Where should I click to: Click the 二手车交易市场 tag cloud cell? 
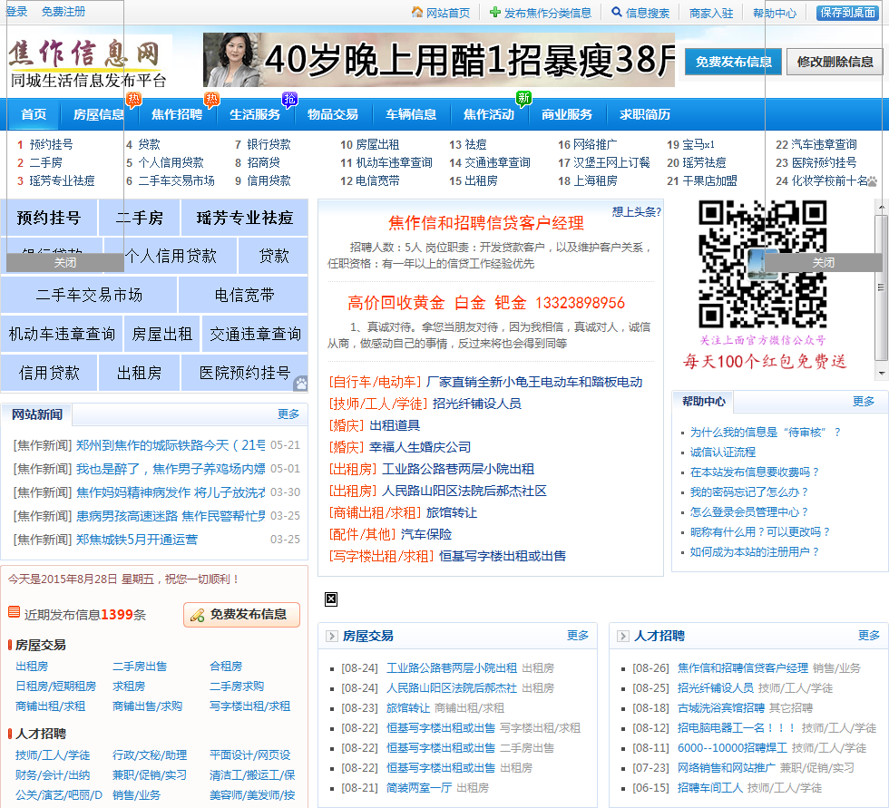click(89, 295)
